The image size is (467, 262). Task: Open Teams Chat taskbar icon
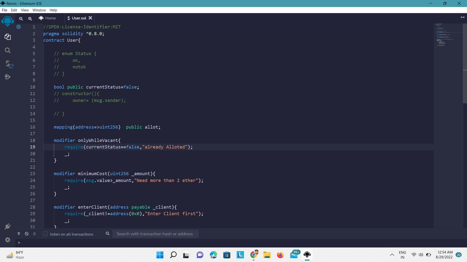(x=200, y=255)
